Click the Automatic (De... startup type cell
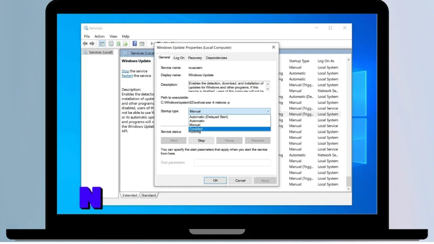Screen dimensions: 434x244 (301, 97)
